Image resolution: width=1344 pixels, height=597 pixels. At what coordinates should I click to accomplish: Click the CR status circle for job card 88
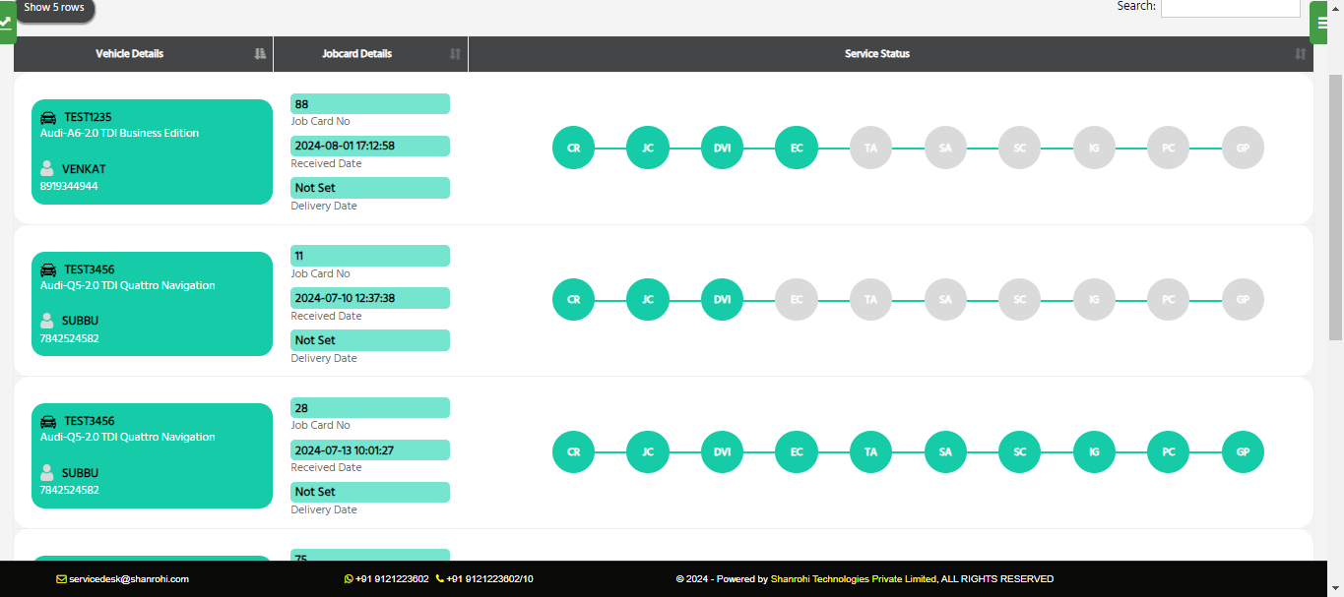click(574, 148)
